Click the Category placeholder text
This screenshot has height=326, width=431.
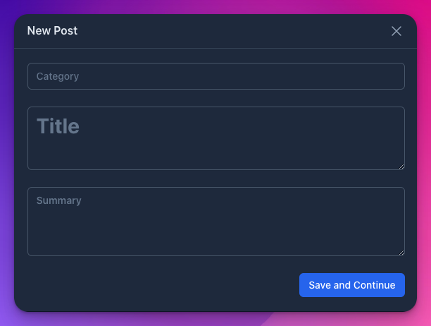[x=58, y=76]
